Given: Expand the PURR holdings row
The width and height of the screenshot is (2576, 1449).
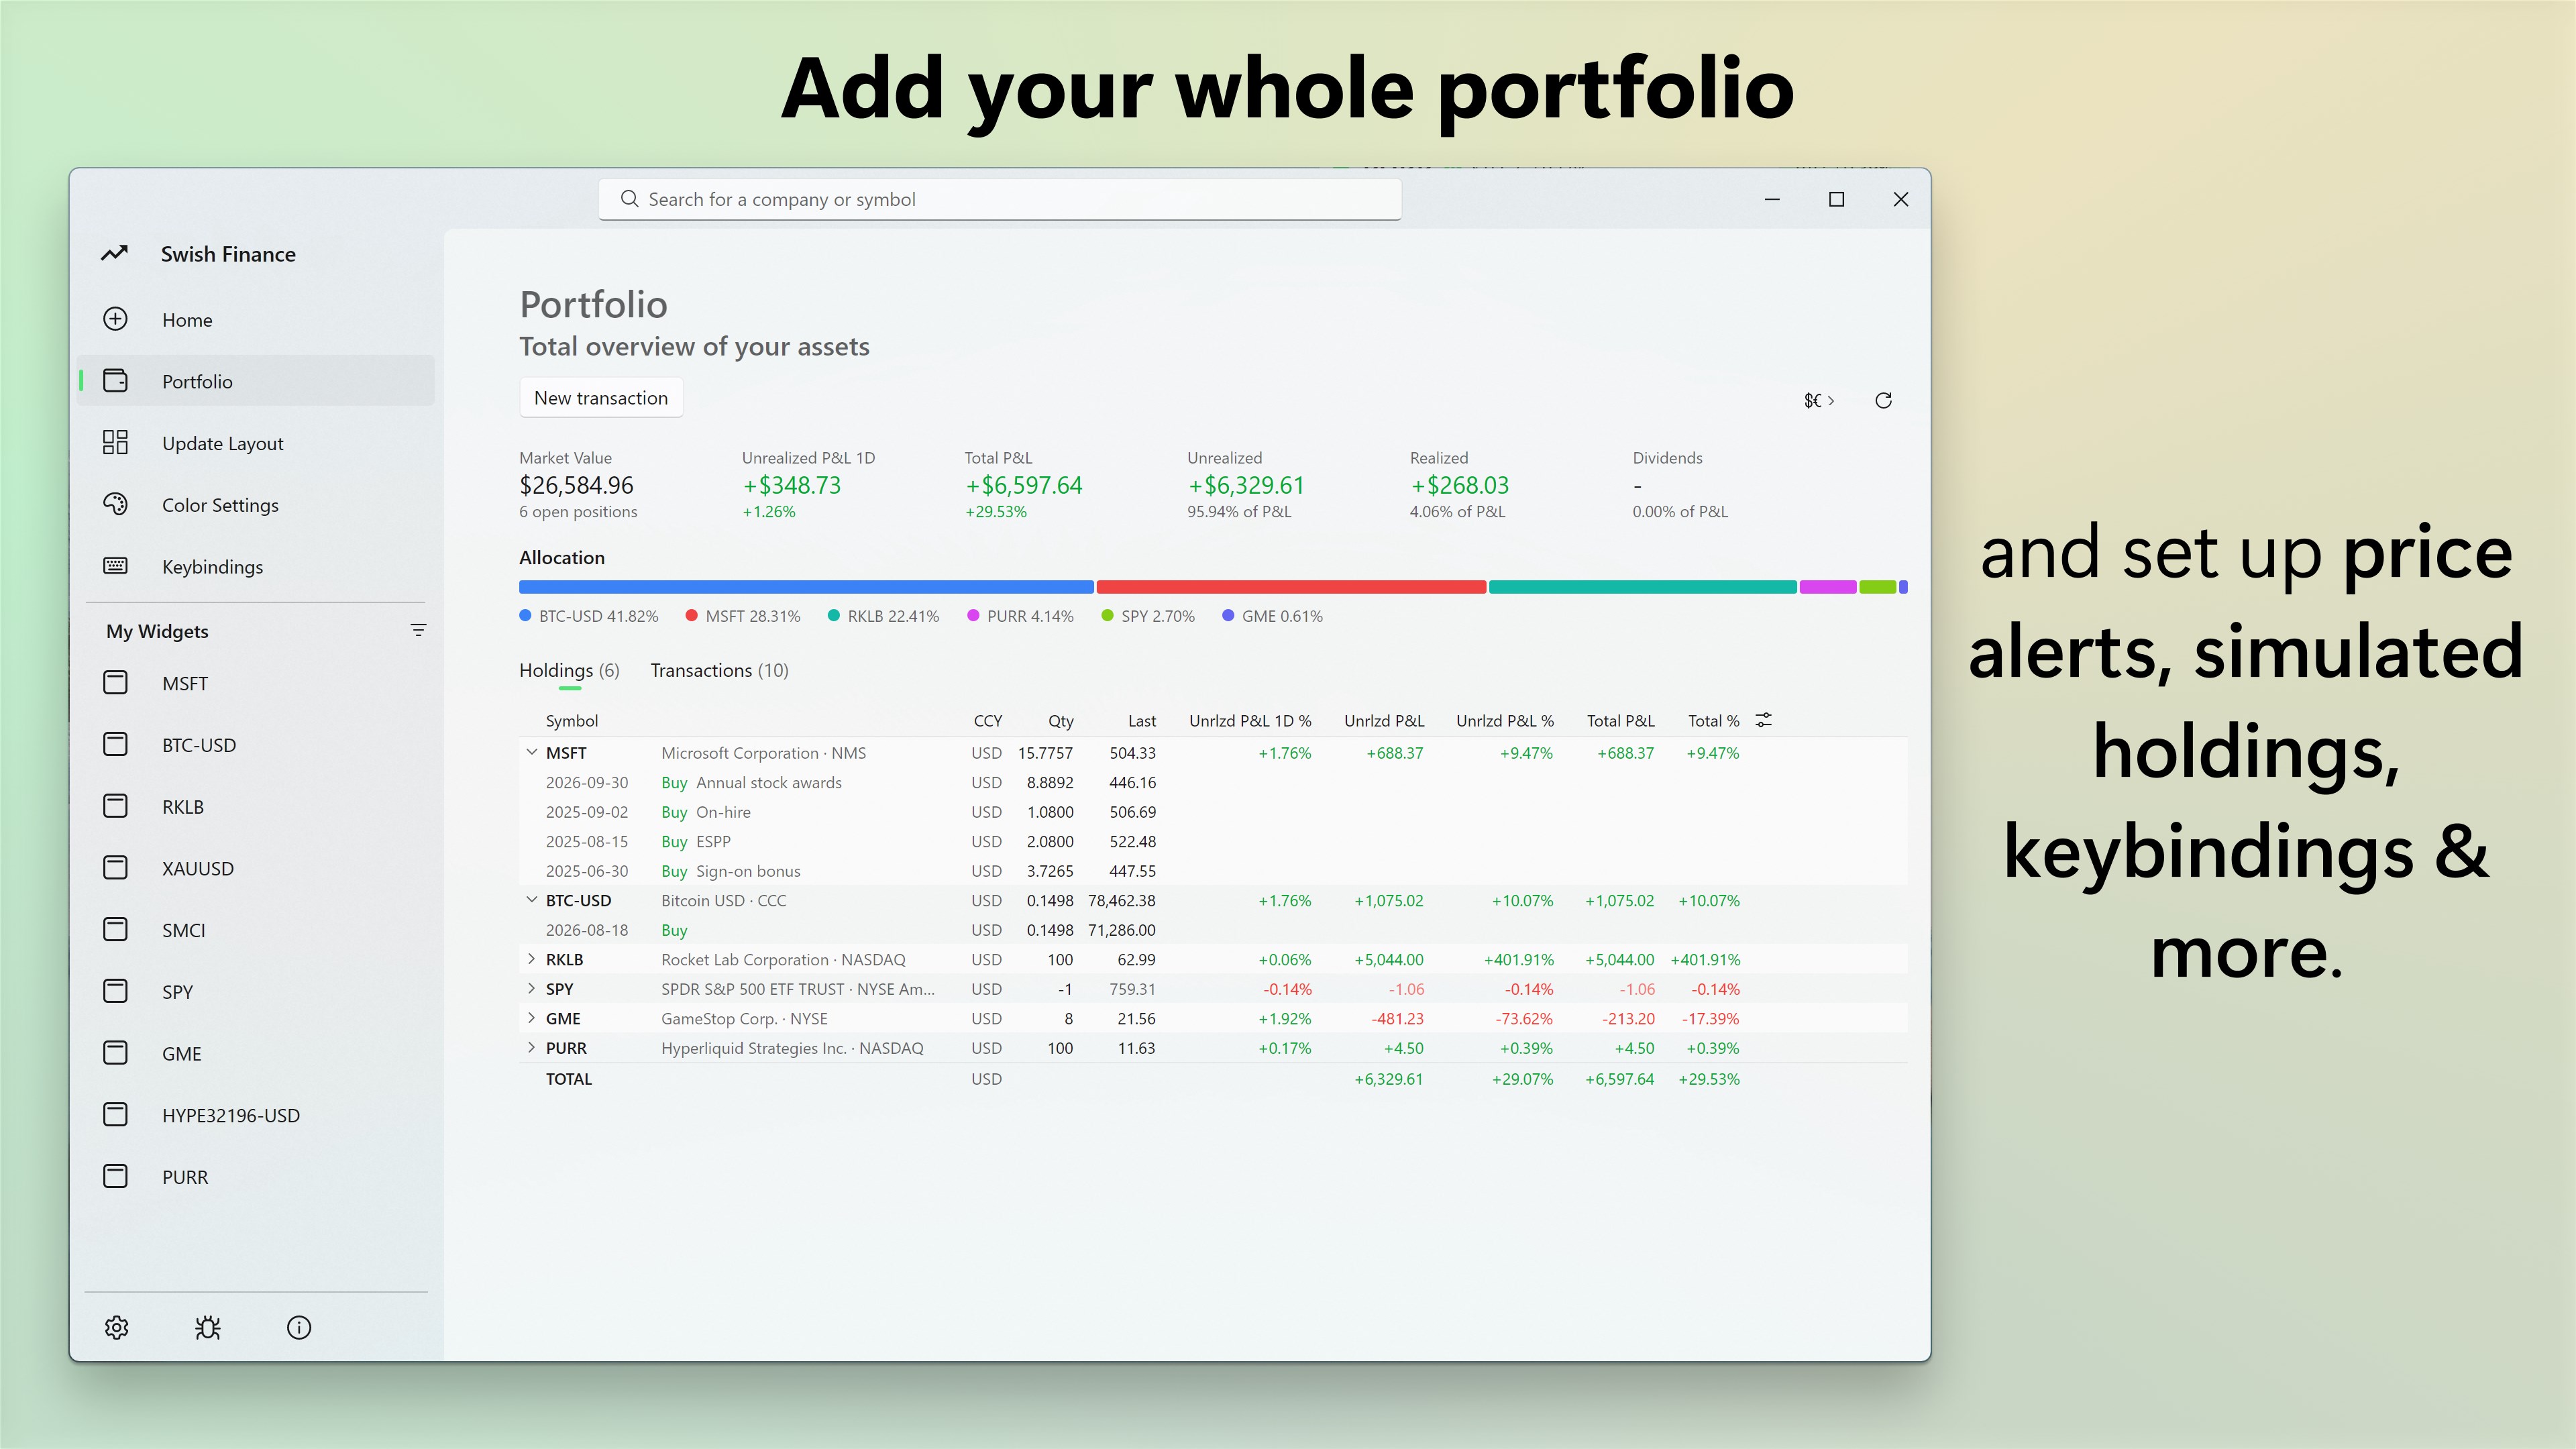Looking at the screenshot, I should (x=532, y=1048).
